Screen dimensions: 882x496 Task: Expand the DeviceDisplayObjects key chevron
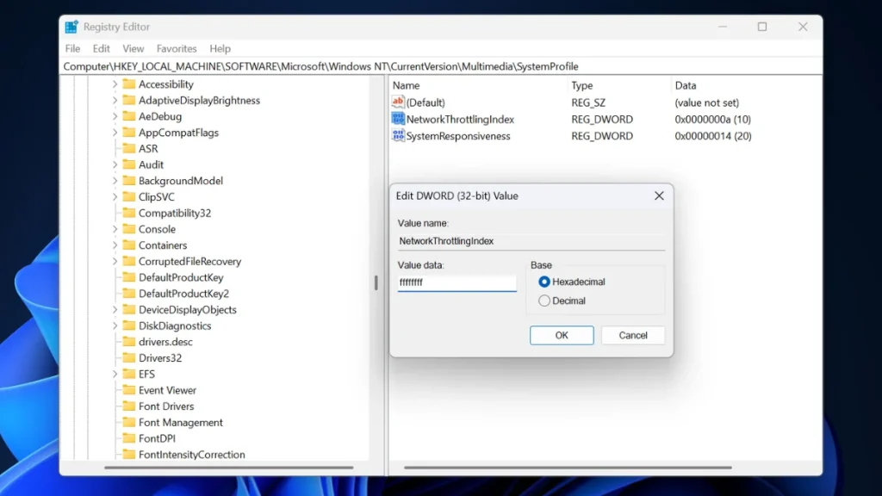pyautogui.click(x=115, y=310)
